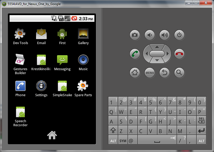Launch the SimpleSnake app

click(x=62, y=89)
